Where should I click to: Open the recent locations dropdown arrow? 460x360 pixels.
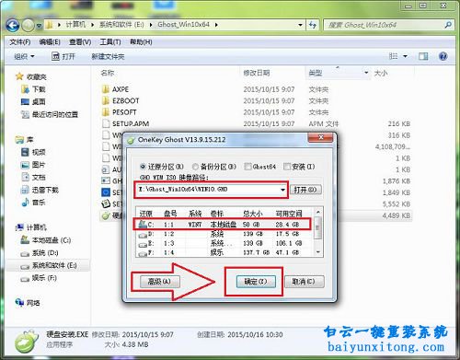coord(39,26)
